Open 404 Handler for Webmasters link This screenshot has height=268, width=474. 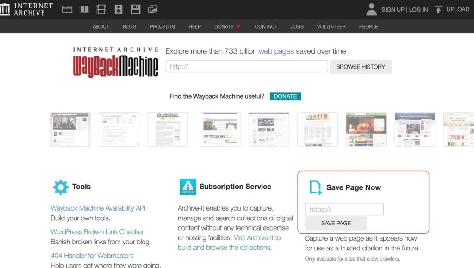tap(92, 256)
